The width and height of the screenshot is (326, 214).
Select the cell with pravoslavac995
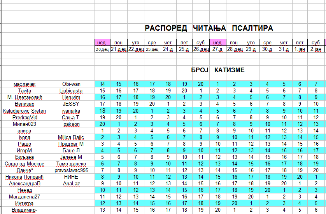tap(71, 171)
